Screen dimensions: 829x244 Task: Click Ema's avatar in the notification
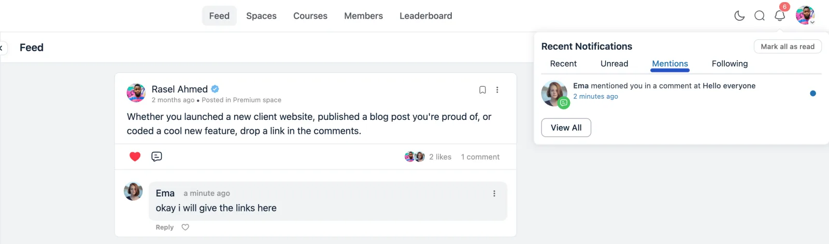(x=554, y=94)
